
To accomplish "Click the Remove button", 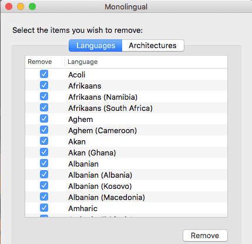I will 205,236.
